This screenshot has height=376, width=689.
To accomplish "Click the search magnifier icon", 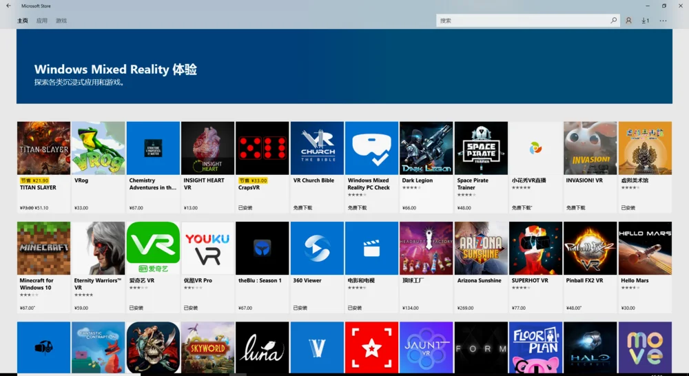I will (613, 20).
